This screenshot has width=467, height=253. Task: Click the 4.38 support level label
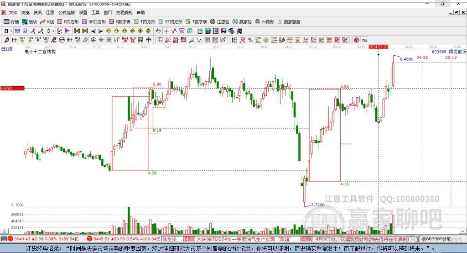(152, 173)
